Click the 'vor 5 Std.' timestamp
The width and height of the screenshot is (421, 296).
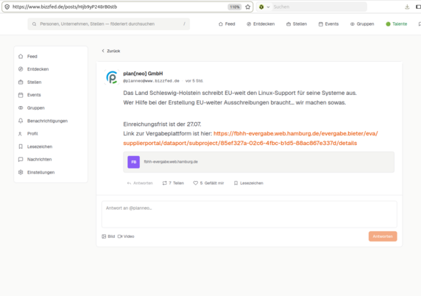click(194, 81)
